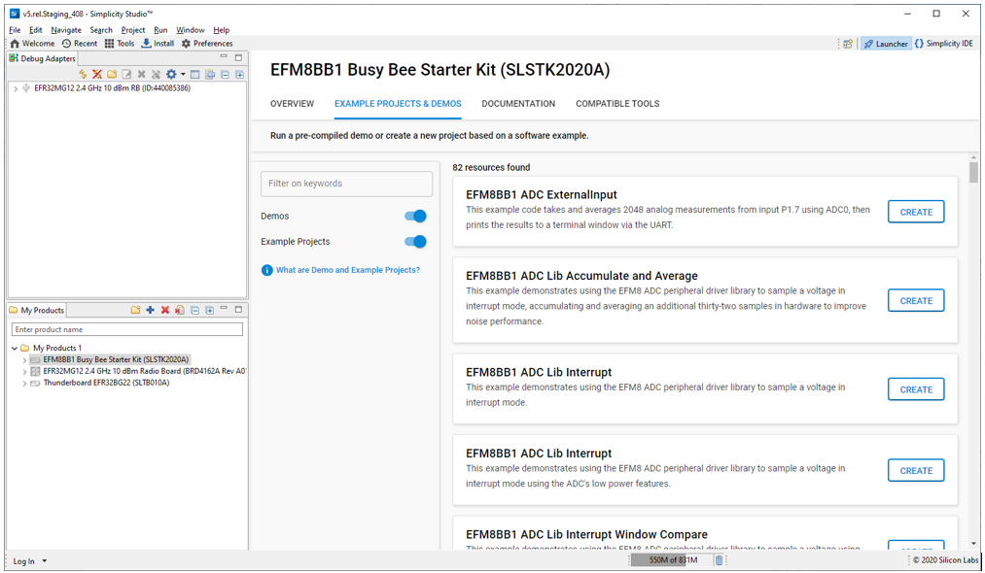Create the ADC Lib Interrupt voltage sample project
The width and height of the screenshot is (985, 573).
(916, 389)
